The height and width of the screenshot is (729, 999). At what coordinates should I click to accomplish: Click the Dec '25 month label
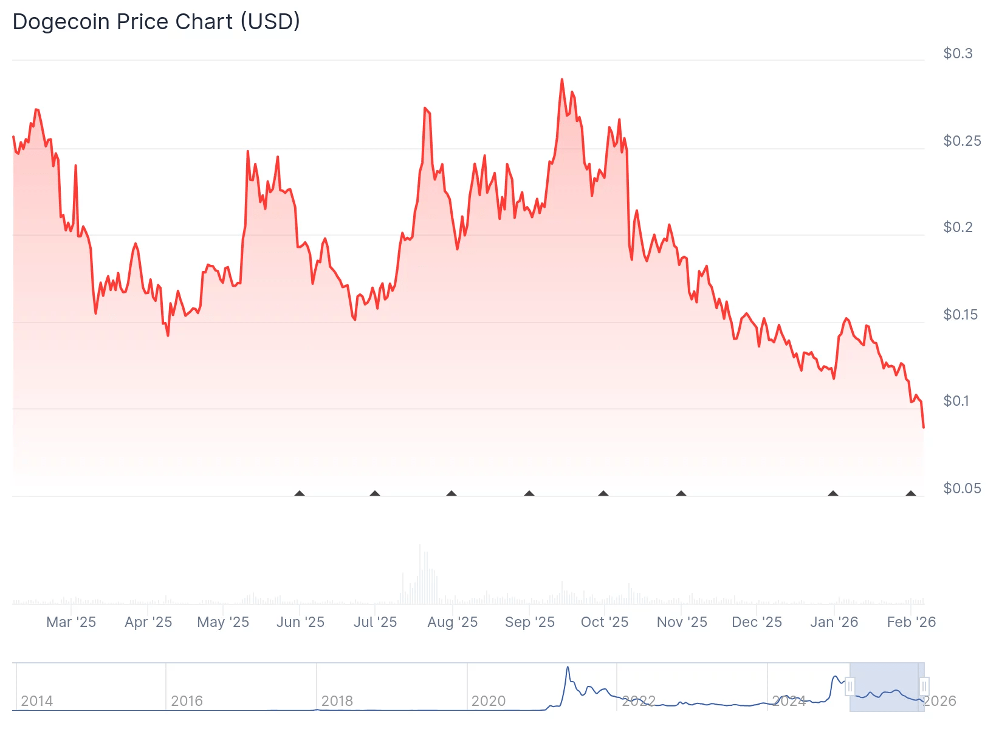pyautogui.click(x=757, y=622)
